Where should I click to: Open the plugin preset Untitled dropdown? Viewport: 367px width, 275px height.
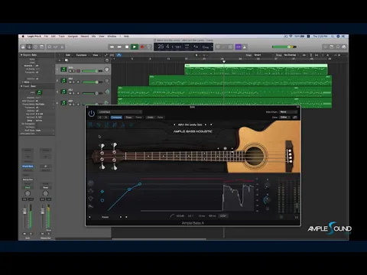click(x=119, y=112)
